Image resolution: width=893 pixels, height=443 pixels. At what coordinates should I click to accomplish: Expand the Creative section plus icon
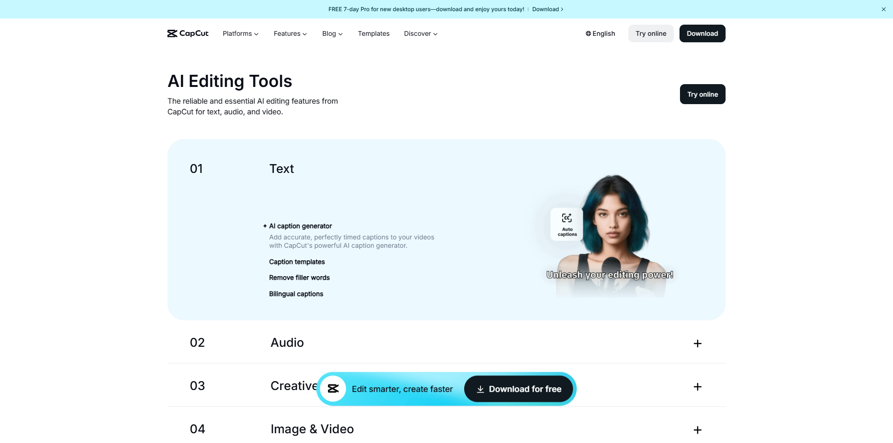pos(697,387)
